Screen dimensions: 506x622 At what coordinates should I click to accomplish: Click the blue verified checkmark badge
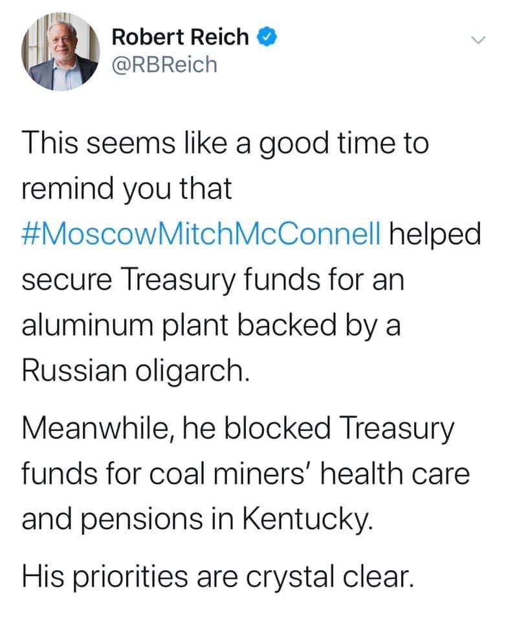pos(267,37)
